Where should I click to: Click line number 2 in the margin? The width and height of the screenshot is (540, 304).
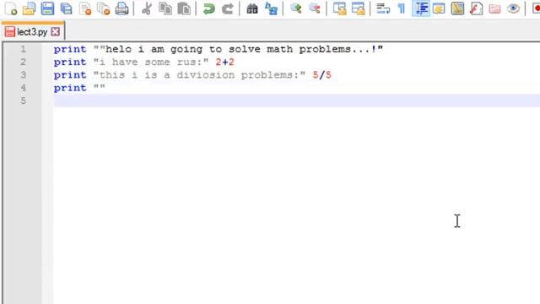[23, 62]
